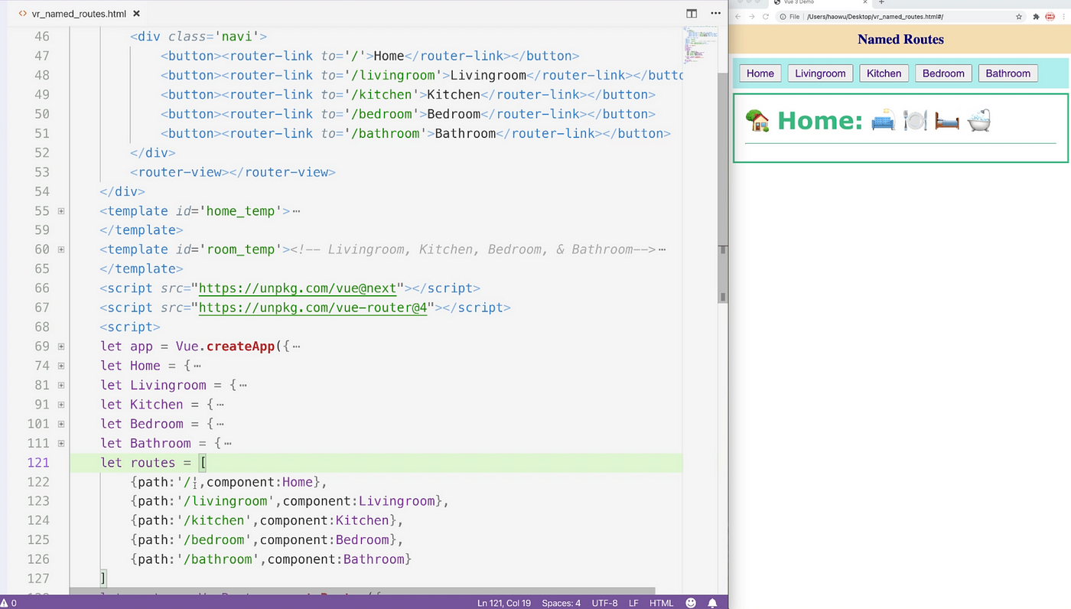
Task: Click Ln 121, Col 19 in the status bar
Action: point(504,603)
